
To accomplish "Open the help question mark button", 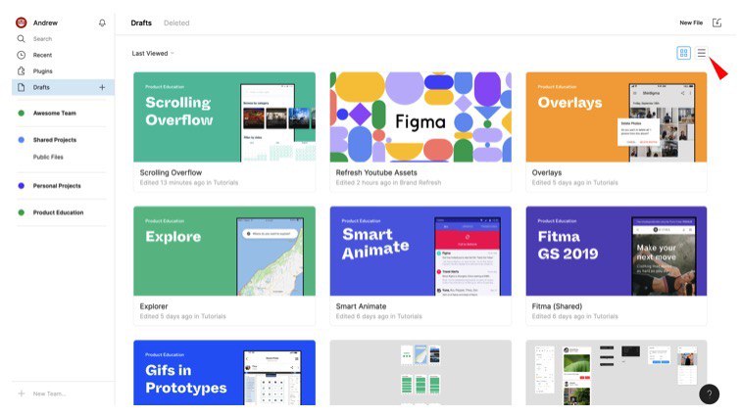I will (710, 394).
